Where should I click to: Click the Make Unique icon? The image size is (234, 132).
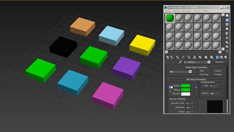click(195, 57)
